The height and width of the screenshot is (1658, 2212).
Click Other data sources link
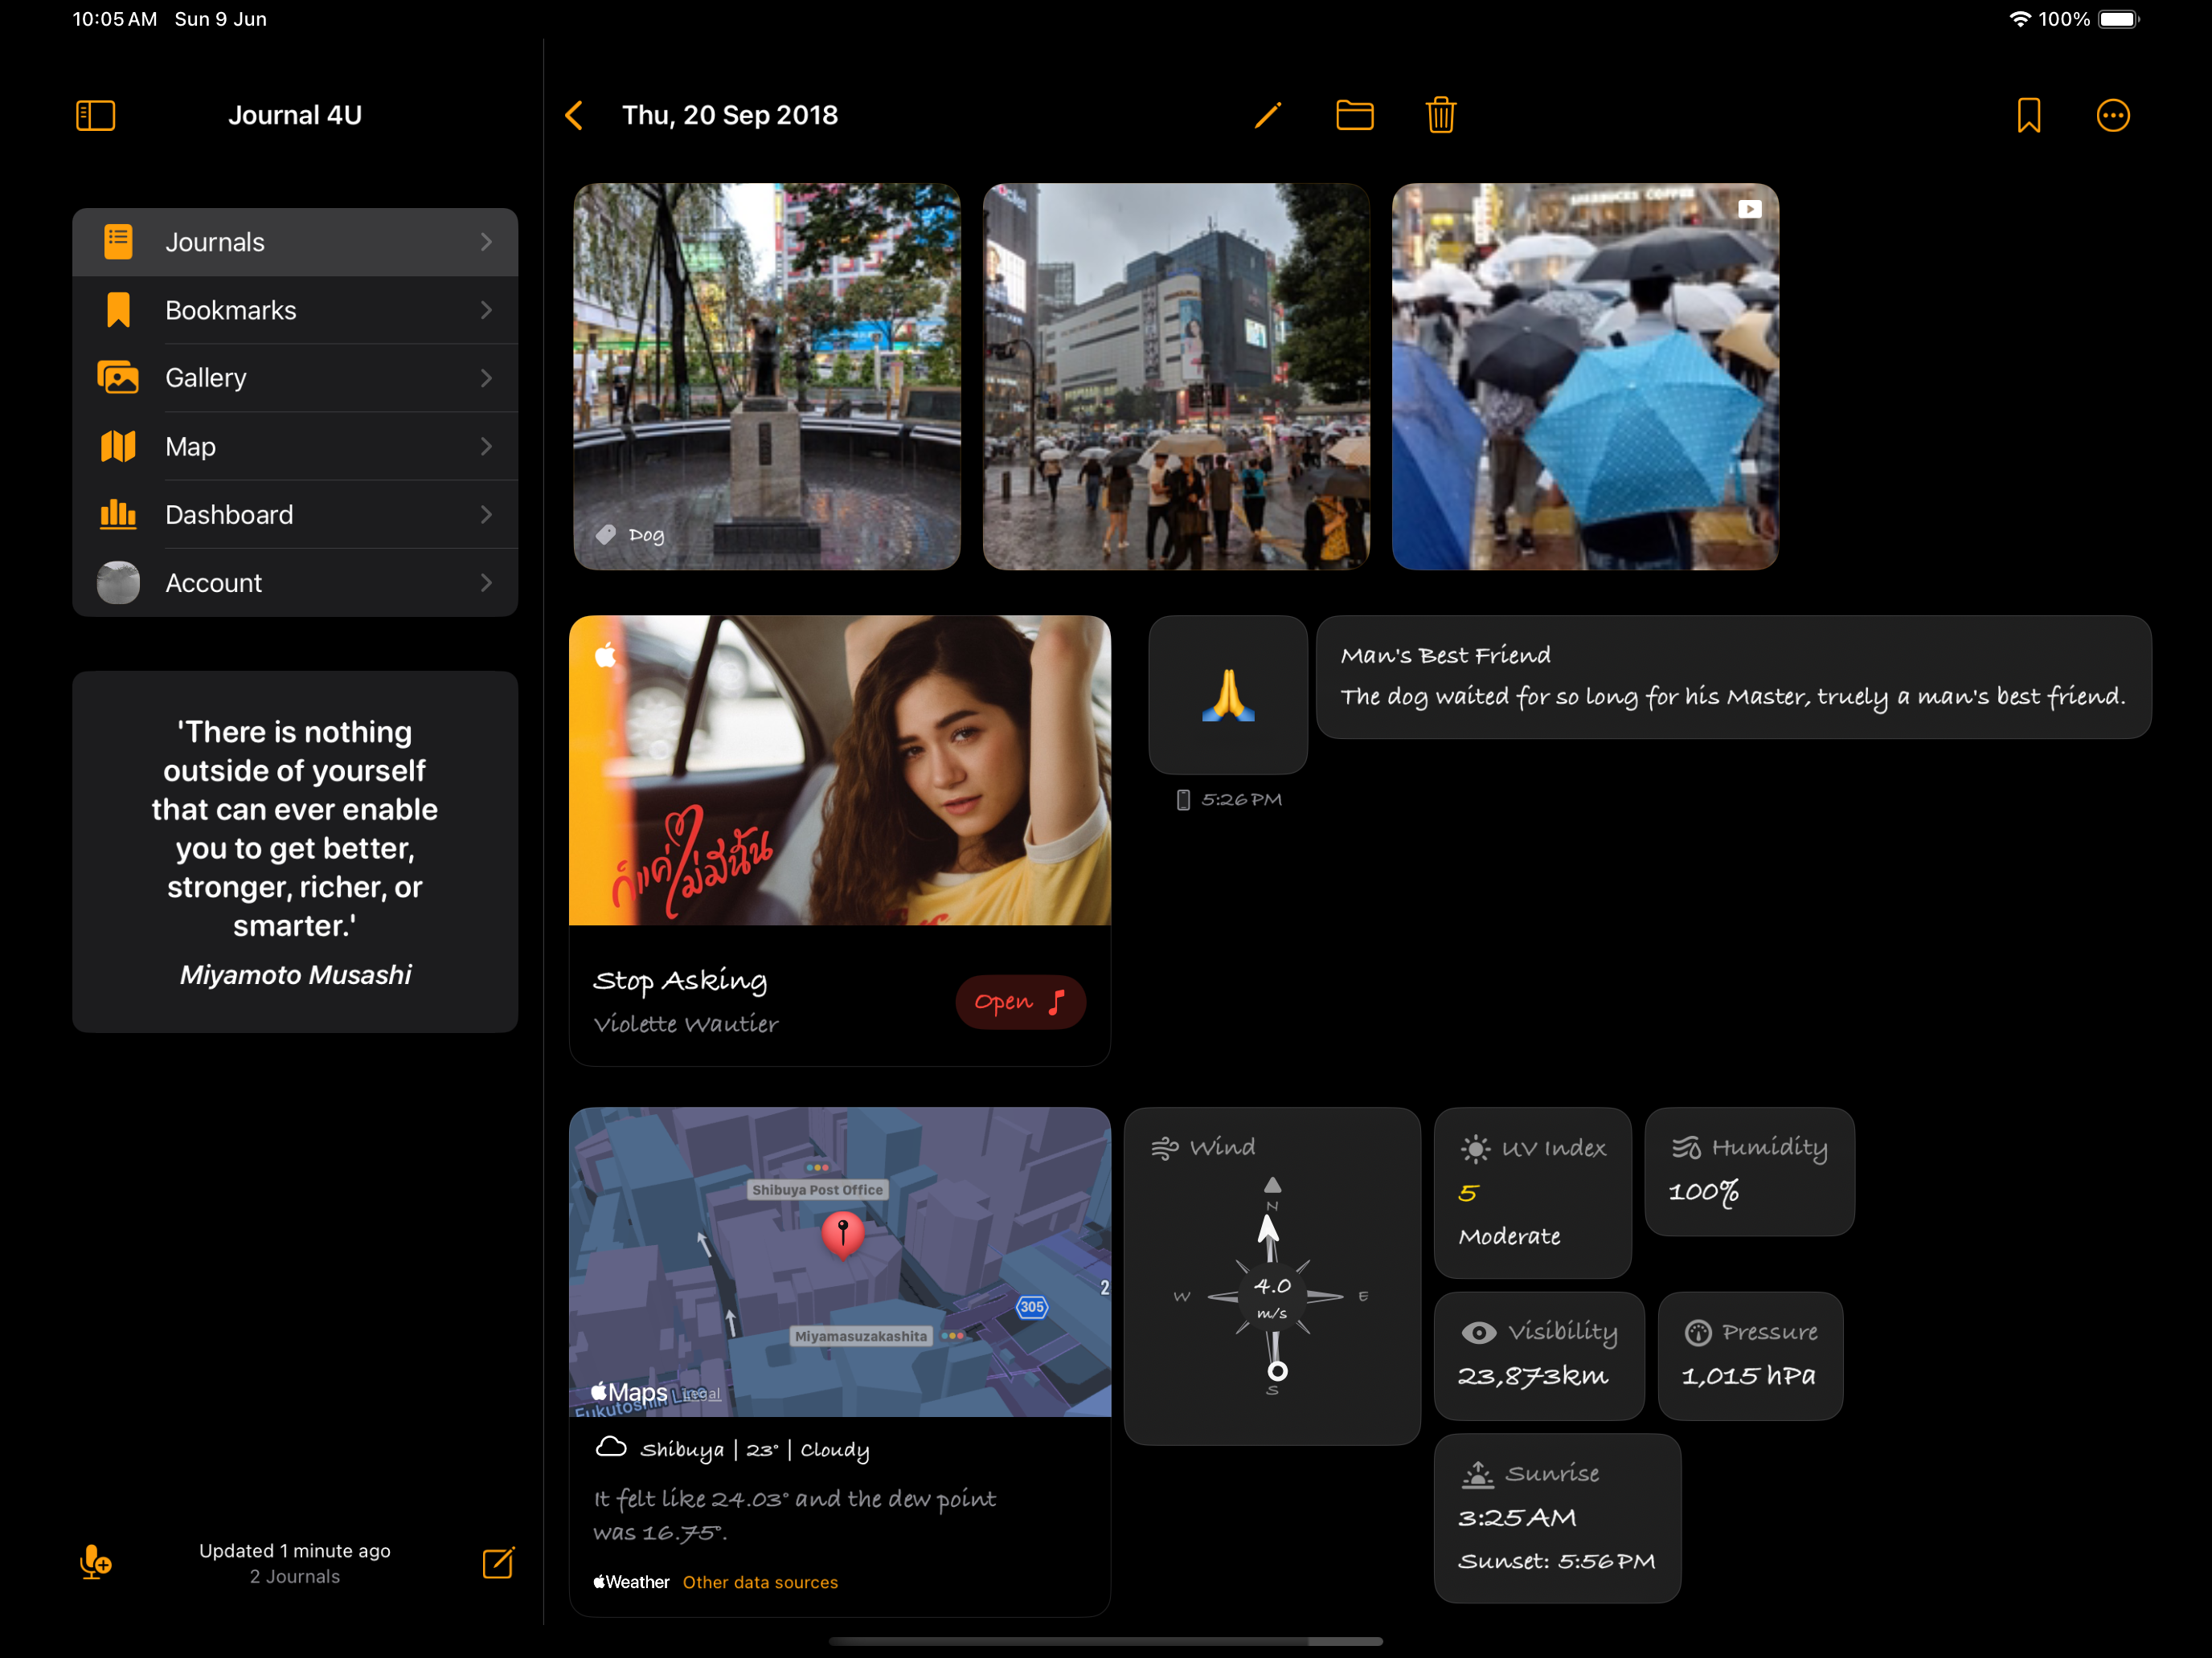point(763,1582)
